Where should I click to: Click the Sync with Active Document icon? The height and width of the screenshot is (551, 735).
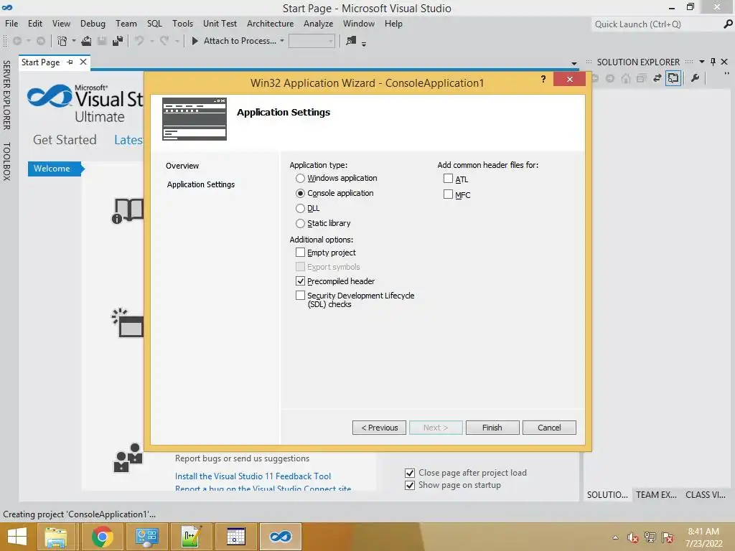(657, 78)
